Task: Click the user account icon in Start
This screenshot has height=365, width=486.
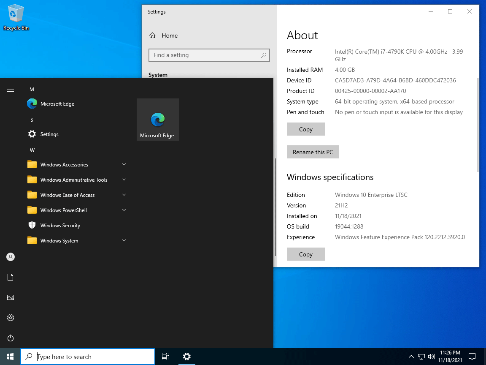Action: click(x=11, y=257)
